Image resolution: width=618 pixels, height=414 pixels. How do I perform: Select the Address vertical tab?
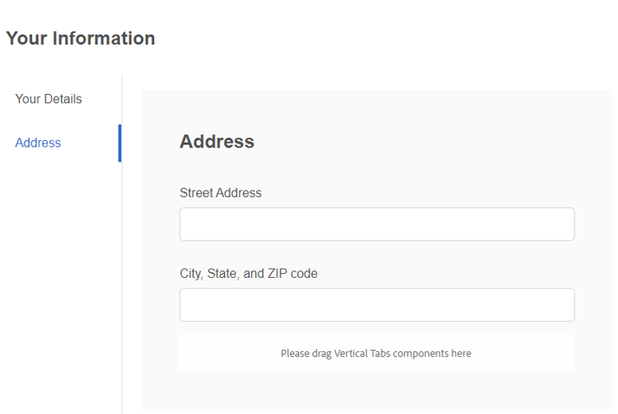click(x=38, y=143)
